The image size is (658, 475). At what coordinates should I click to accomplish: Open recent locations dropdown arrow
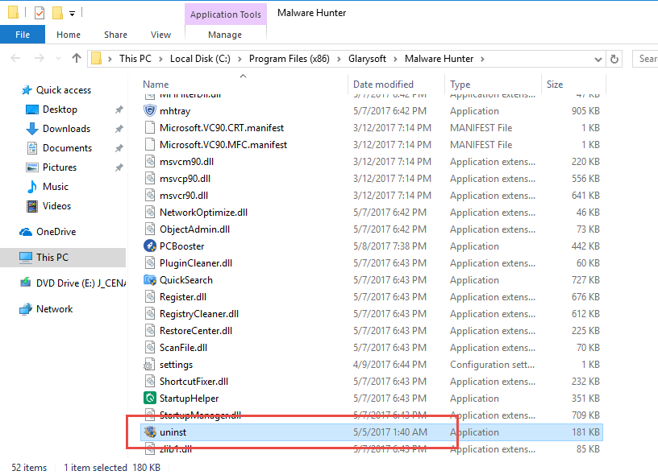pyautogui.click(x=58, y=58)
